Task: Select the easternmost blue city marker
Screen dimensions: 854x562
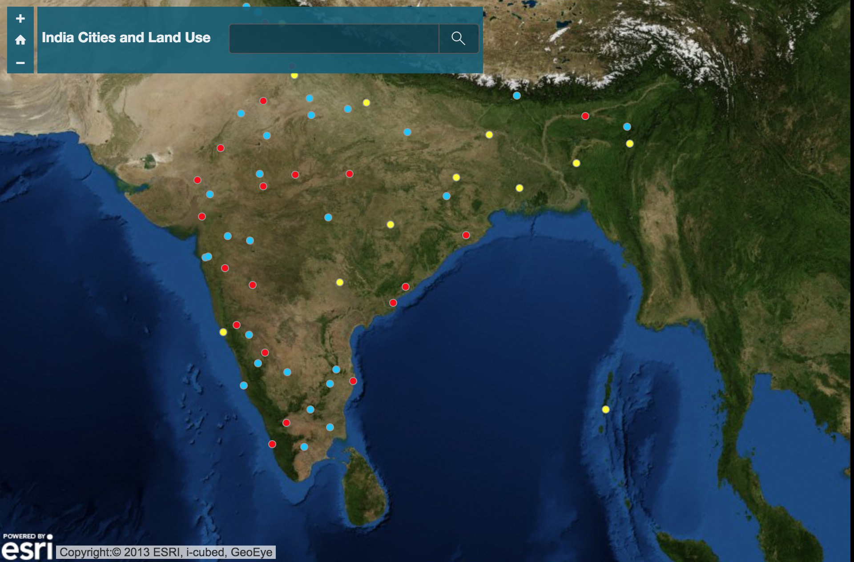Action: [x=627, y=127]
